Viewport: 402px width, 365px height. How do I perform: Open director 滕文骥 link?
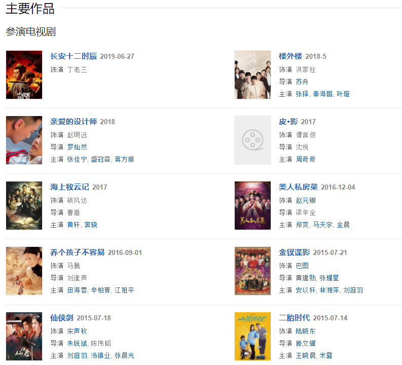click(x=306, y=343)
